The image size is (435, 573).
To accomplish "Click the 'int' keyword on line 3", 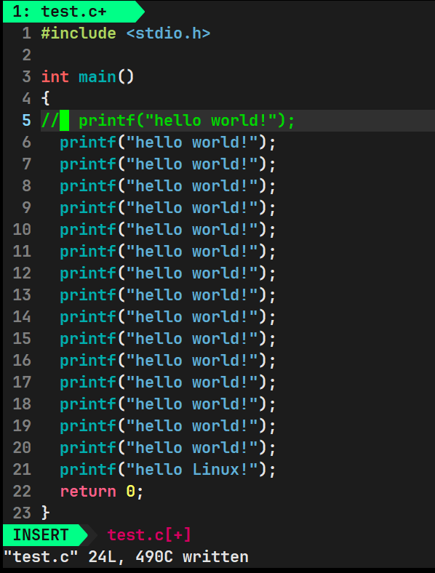I will [x=55, y=77].
